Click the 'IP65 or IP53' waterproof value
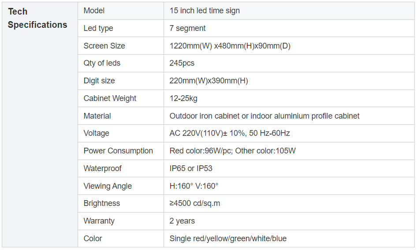417x250 pixels. [190, 168]
